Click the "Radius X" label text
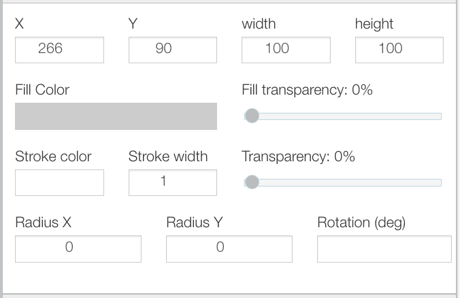The width and height of the screenshot is (460, 298). [x=43, y=222]
